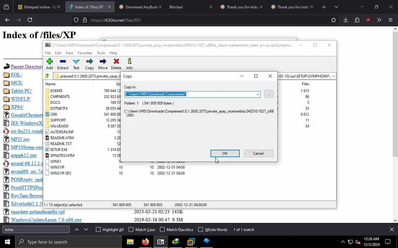Click the Windows taskbar search box
This screenshot has height=248, width=398.
click(68, 242)
